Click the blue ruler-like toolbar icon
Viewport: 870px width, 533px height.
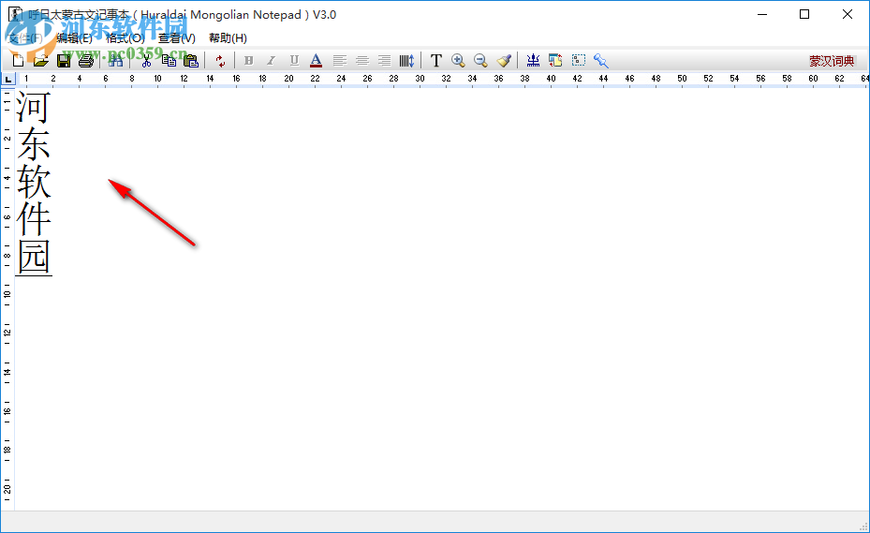(x=533, y=61)
